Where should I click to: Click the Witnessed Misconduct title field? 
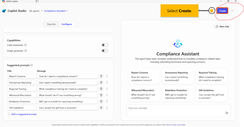22,95
